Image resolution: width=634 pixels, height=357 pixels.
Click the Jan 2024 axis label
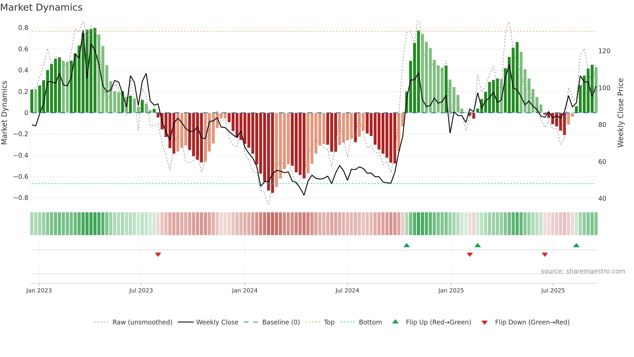[245, 290]
